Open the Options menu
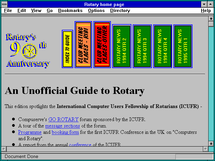The width and height of the screenshot is (215, 161). click(x=96, y=11)
